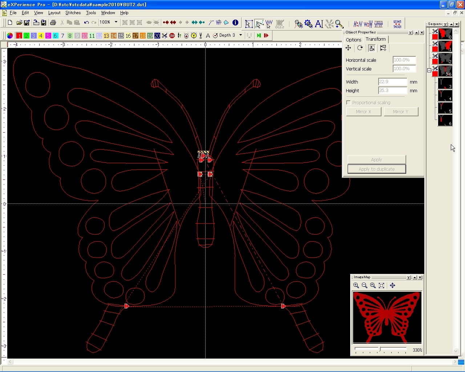The image size is (465, 372).
Task: Switch to the Transform tab
Action: pyautogui.click(x=376, y=39)
